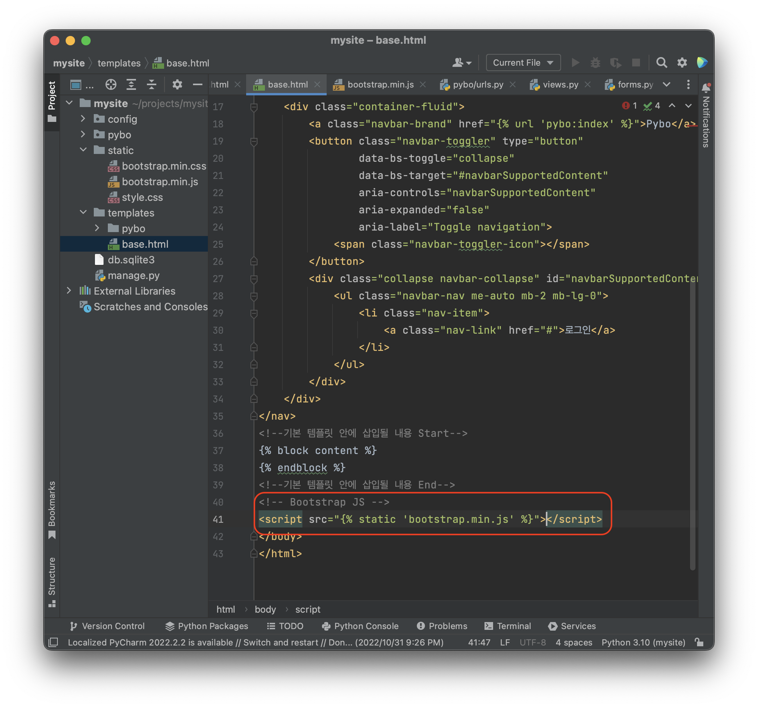Click the JetBrains Space colorful icon
Image resolution: width=758 pixels, height=708 pixels.
[x=702, y=63]
